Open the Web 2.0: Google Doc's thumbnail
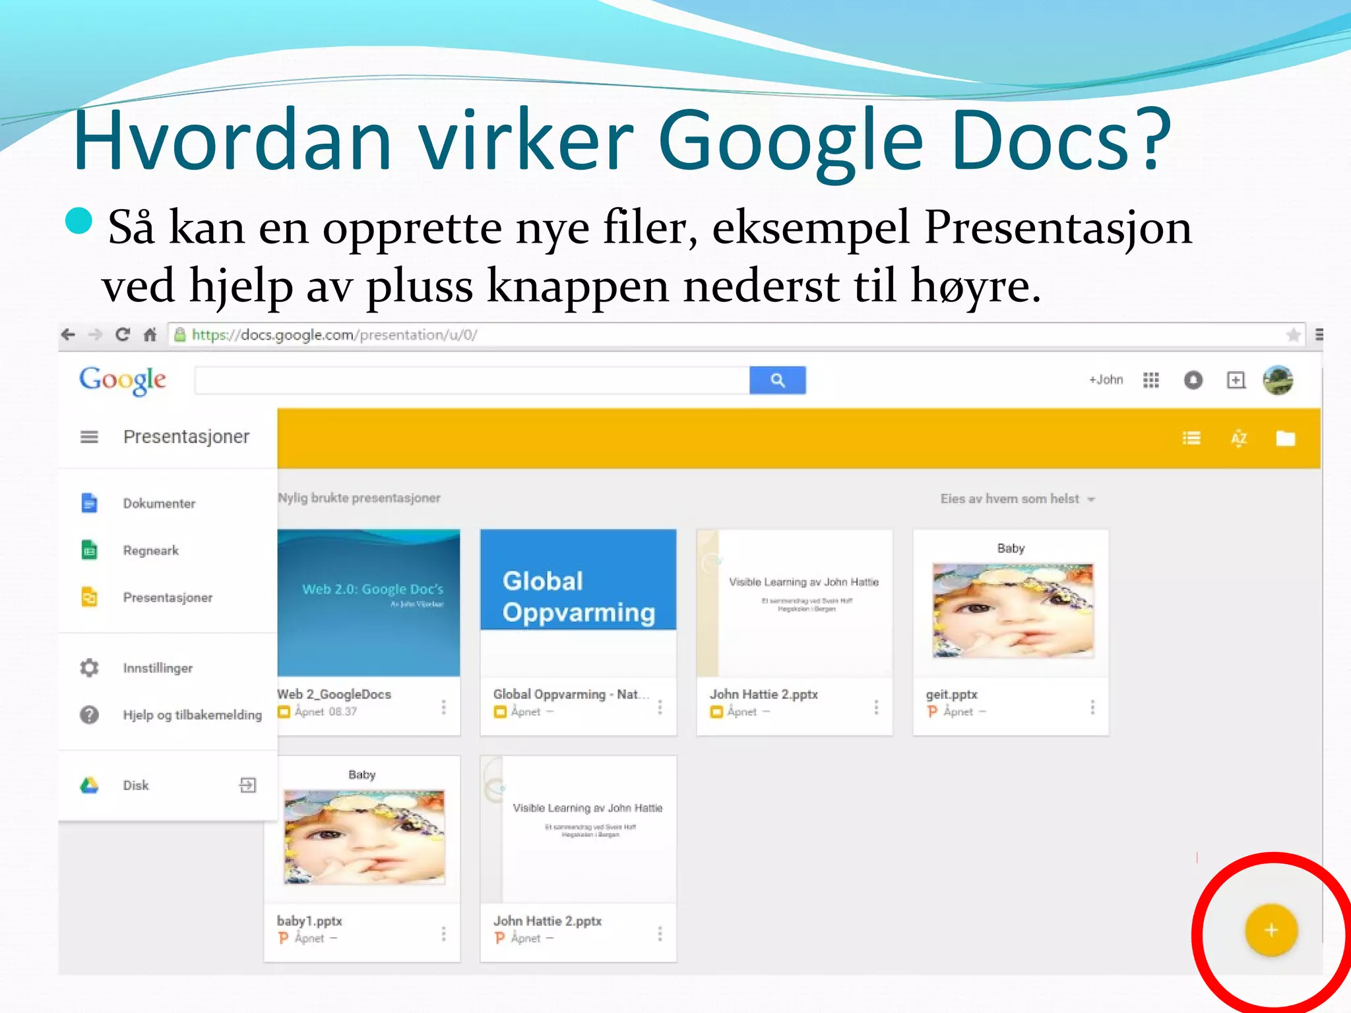The height and width of the screenshot is (1013, 1351). click(x=369, y=603)
